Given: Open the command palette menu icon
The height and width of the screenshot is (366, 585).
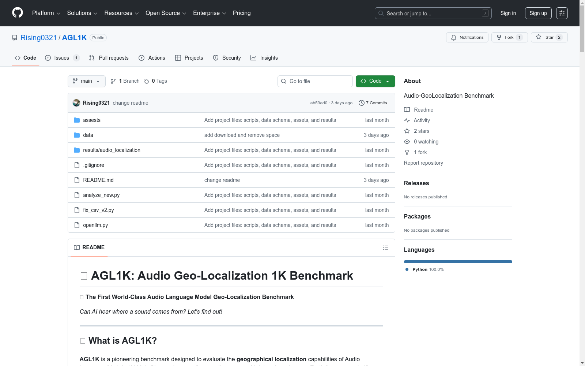Looking at the screenshot, I should point(562,13).
